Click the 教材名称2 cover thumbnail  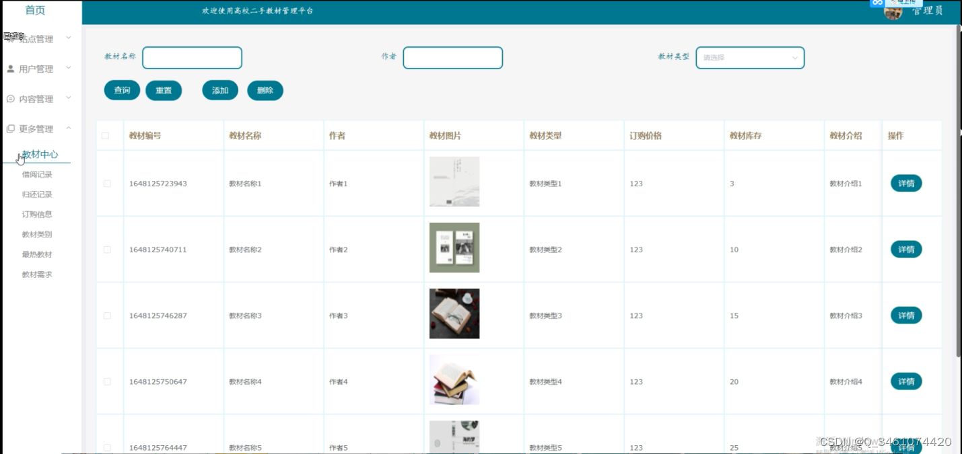point(454,248)
